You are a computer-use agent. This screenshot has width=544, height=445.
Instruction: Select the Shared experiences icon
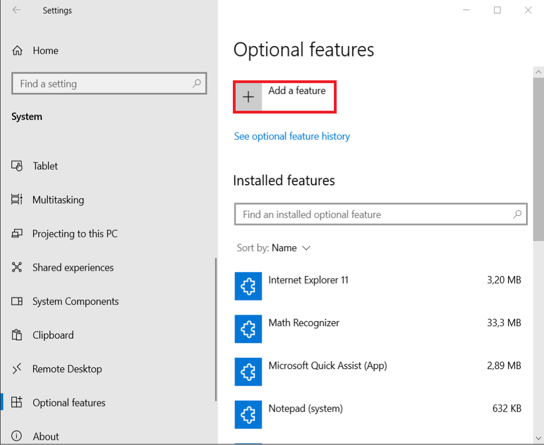[x=17, y=267]
